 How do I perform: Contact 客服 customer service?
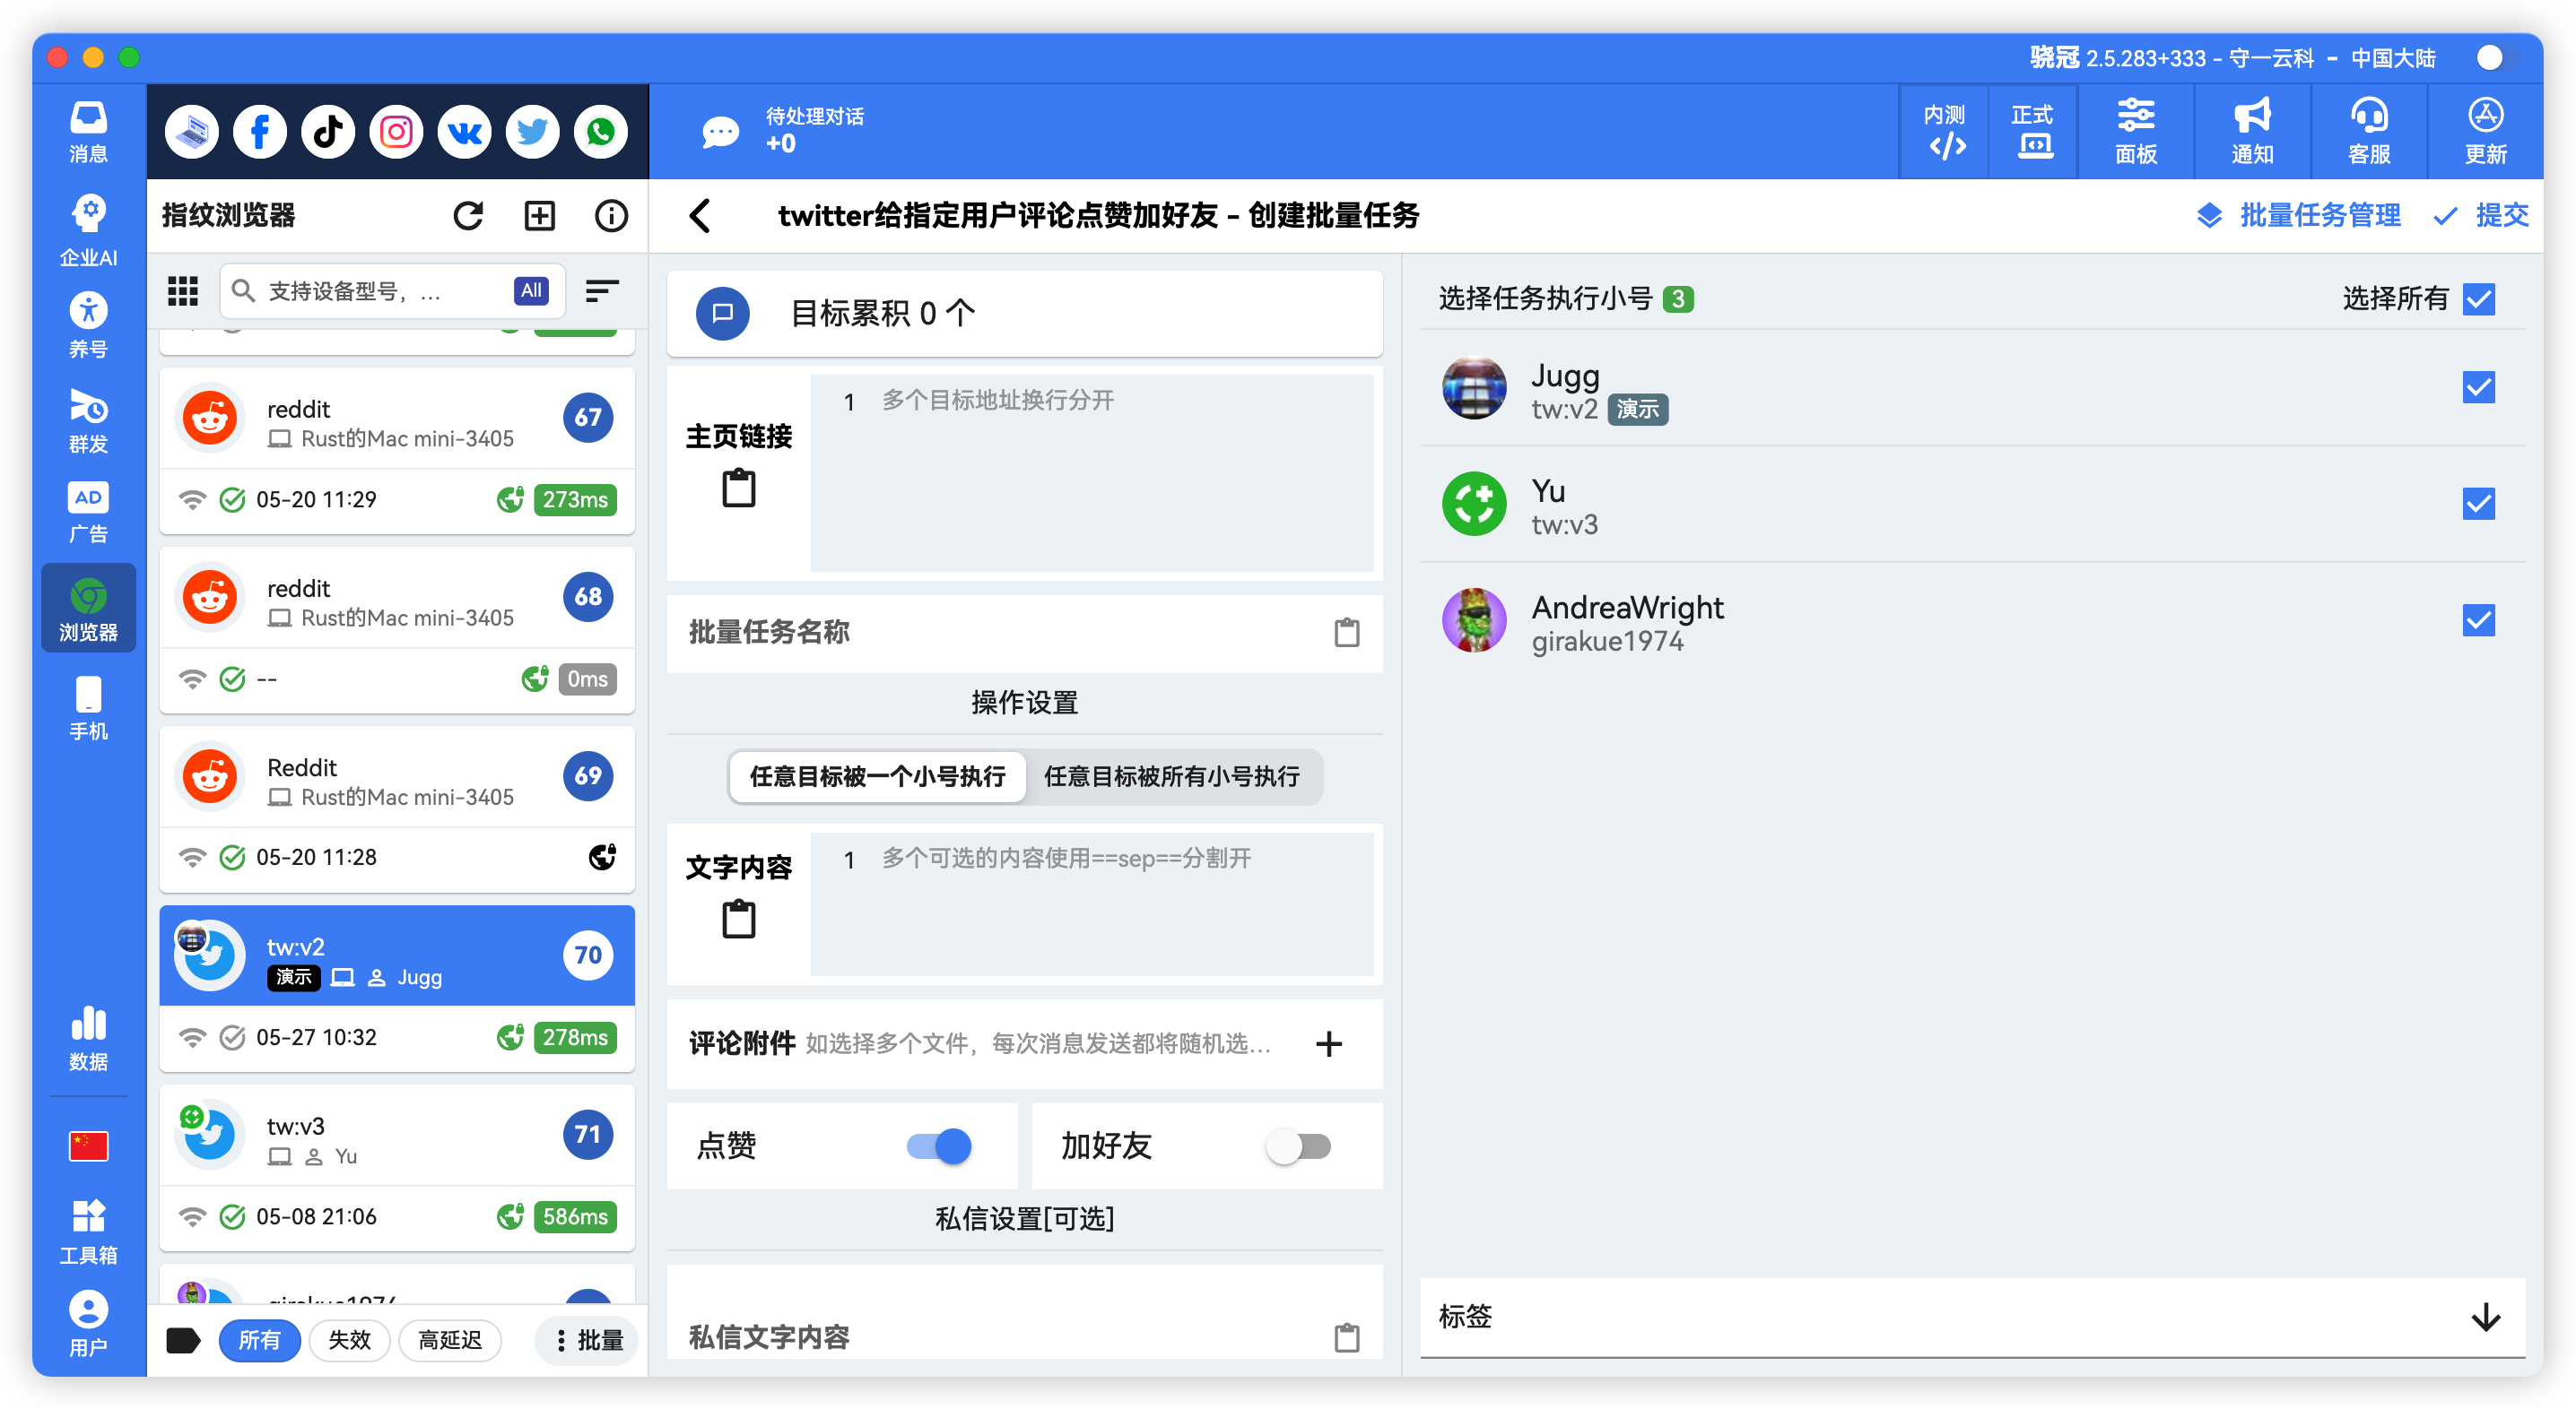coord(2368,132)
